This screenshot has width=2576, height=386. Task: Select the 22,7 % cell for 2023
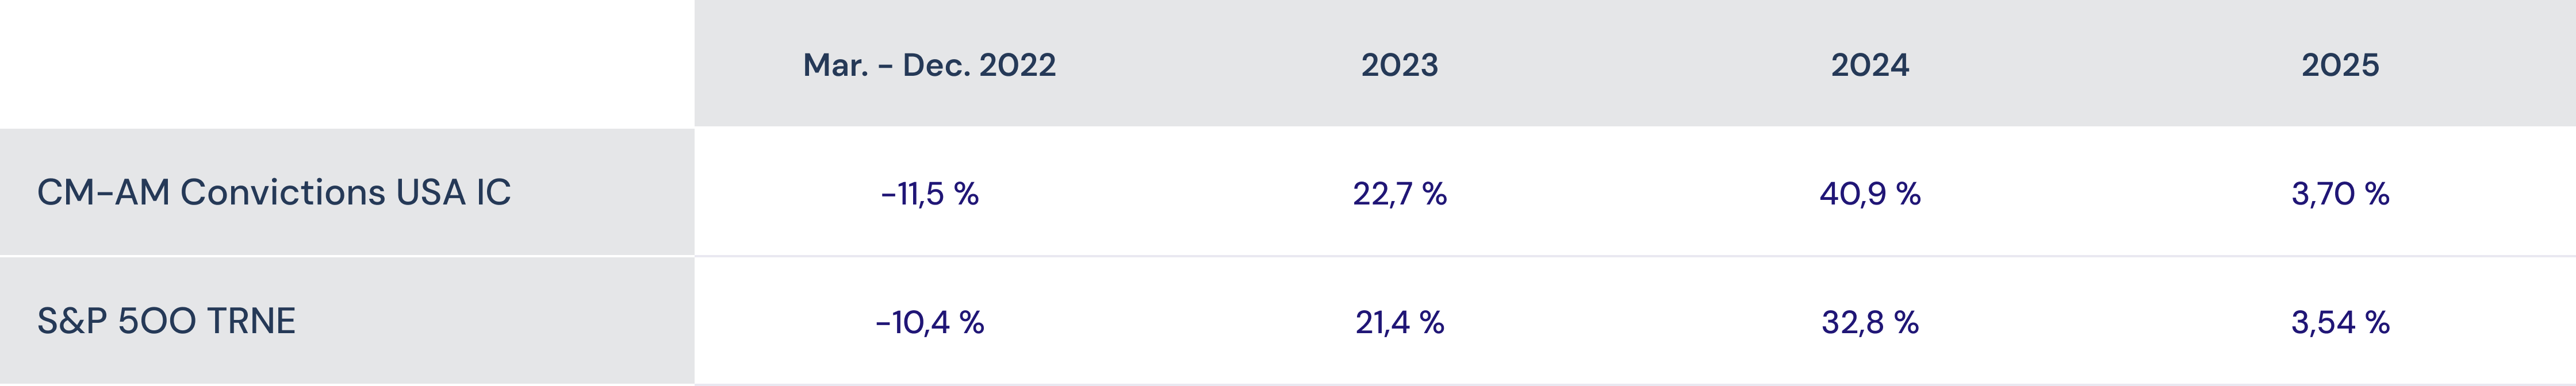coord(1399,193)
